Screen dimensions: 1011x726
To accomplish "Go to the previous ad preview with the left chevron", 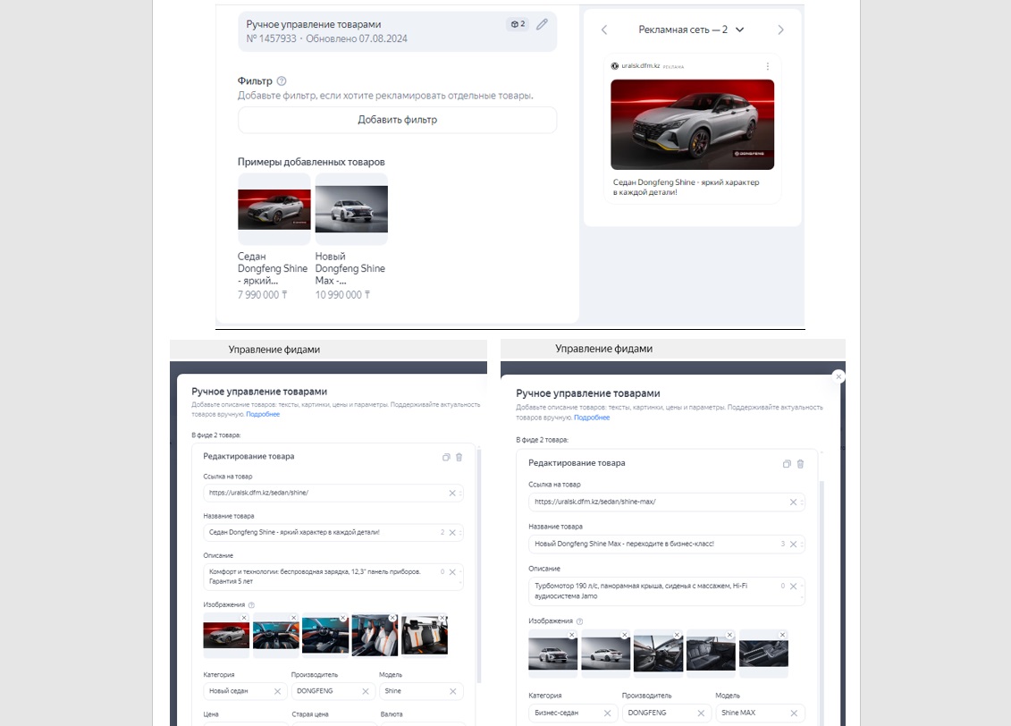I will point(604,30).
